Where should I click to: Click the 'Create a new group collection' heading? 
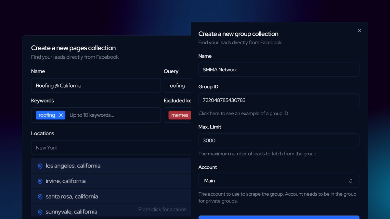pos(238,34)
